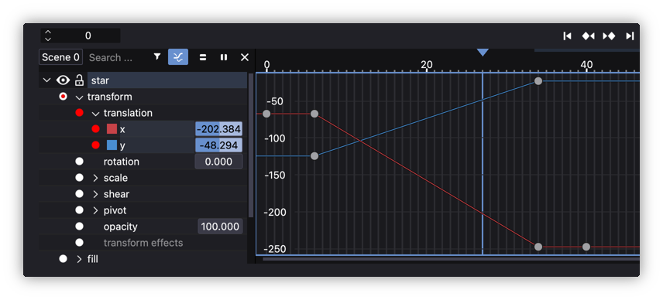Add a keyframe for rotation
The height and width of the screenshot is (300, 663).
tap(79, 161)
